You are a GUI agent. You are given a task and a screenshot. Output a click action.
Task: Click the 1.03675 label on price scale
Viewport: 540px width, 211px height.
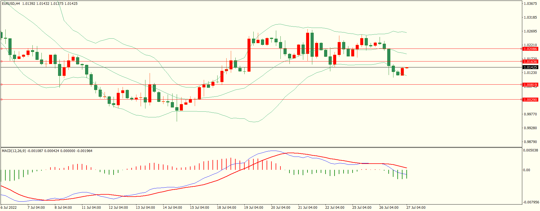click(530, 4)
